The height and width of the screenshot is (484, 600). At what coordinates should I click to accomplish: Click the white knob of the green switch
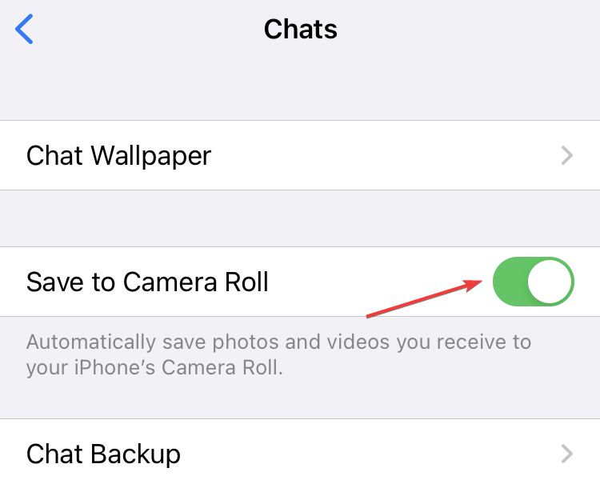tap(550, 282)
